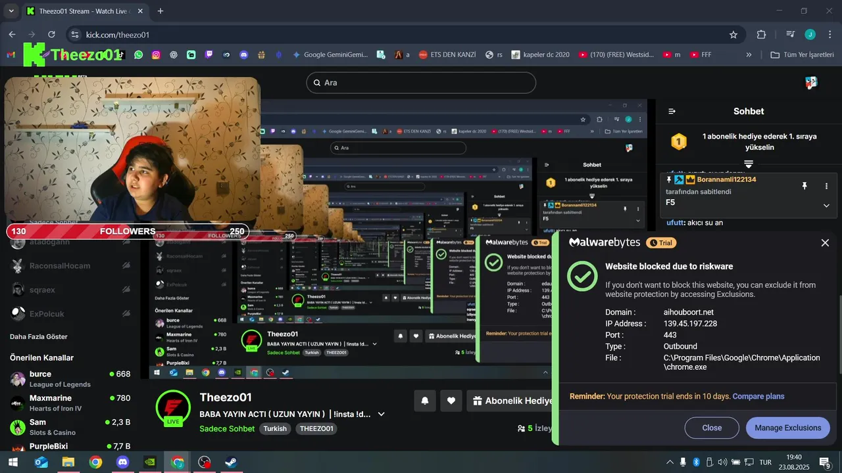Click the Malwarebytes Close button
This screenshot has height=473, width=842.
(712, 428)
